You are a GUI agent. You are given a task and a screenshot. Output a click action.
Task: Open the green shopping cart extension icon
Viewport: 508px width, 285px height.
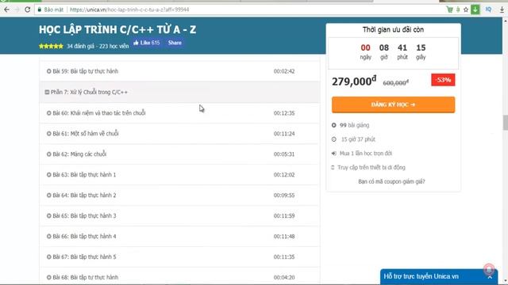pos(449,9)
